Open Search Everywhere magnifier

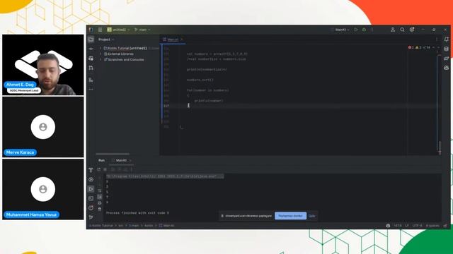pyautogui.click(x=402, y=30)
